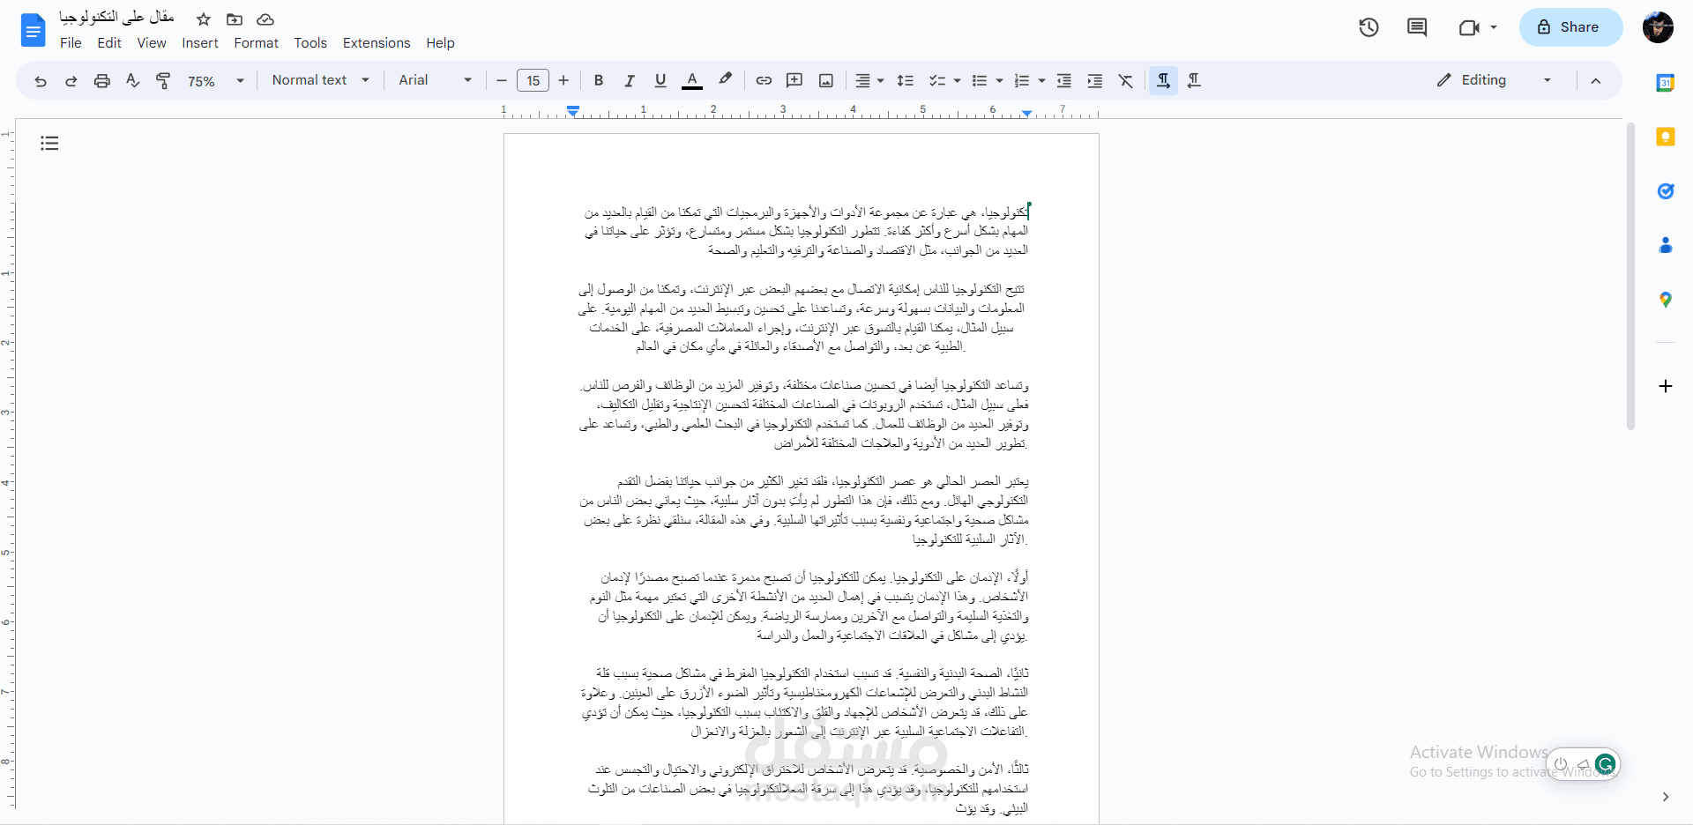Image resolution: width=1693 pixels, height=825 pixels.
Task: Click the Grammarly floating icon
Action: [1606, 764]
